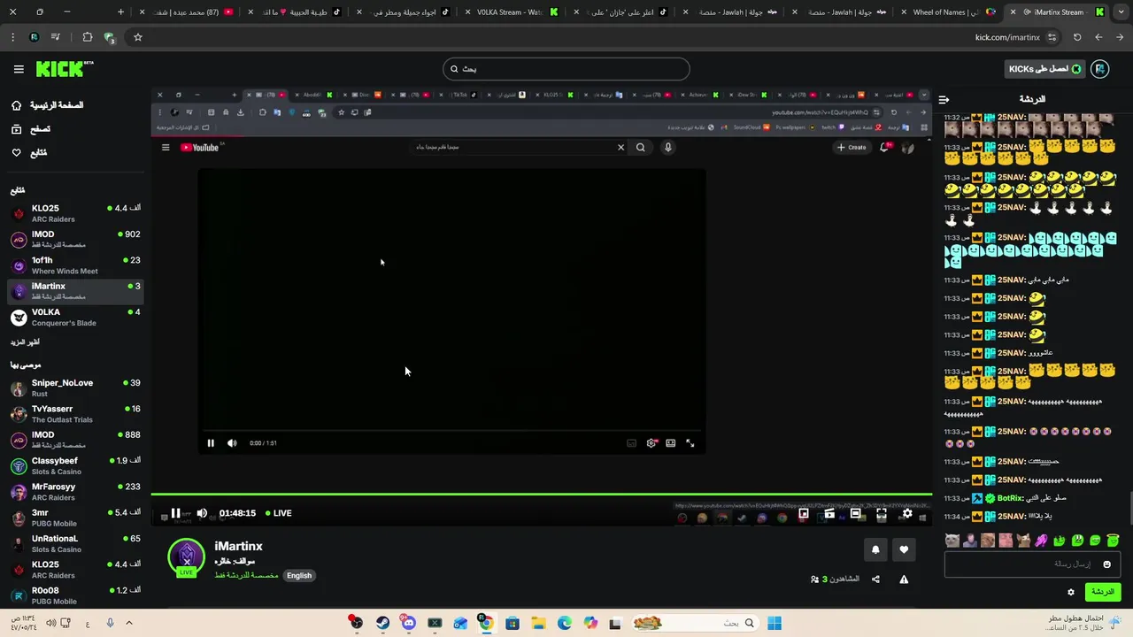Open chat settings gear

(1071, 592)
